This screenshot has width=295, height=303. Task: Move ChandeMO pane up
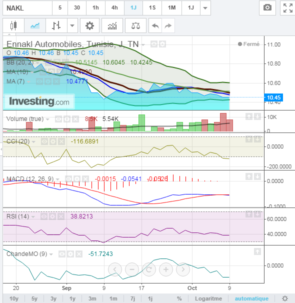[x=257, y=251]
